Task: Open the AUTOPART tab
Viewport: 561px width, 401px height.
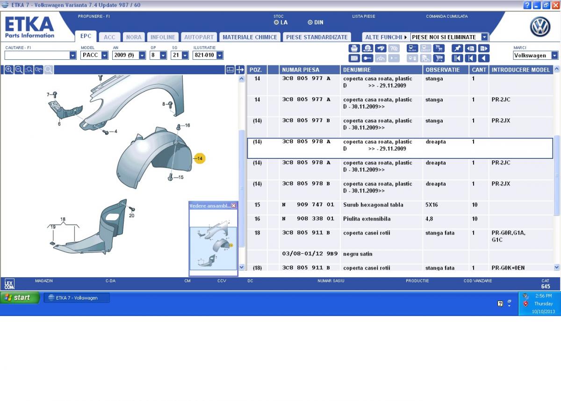Action: pos(199,37)
